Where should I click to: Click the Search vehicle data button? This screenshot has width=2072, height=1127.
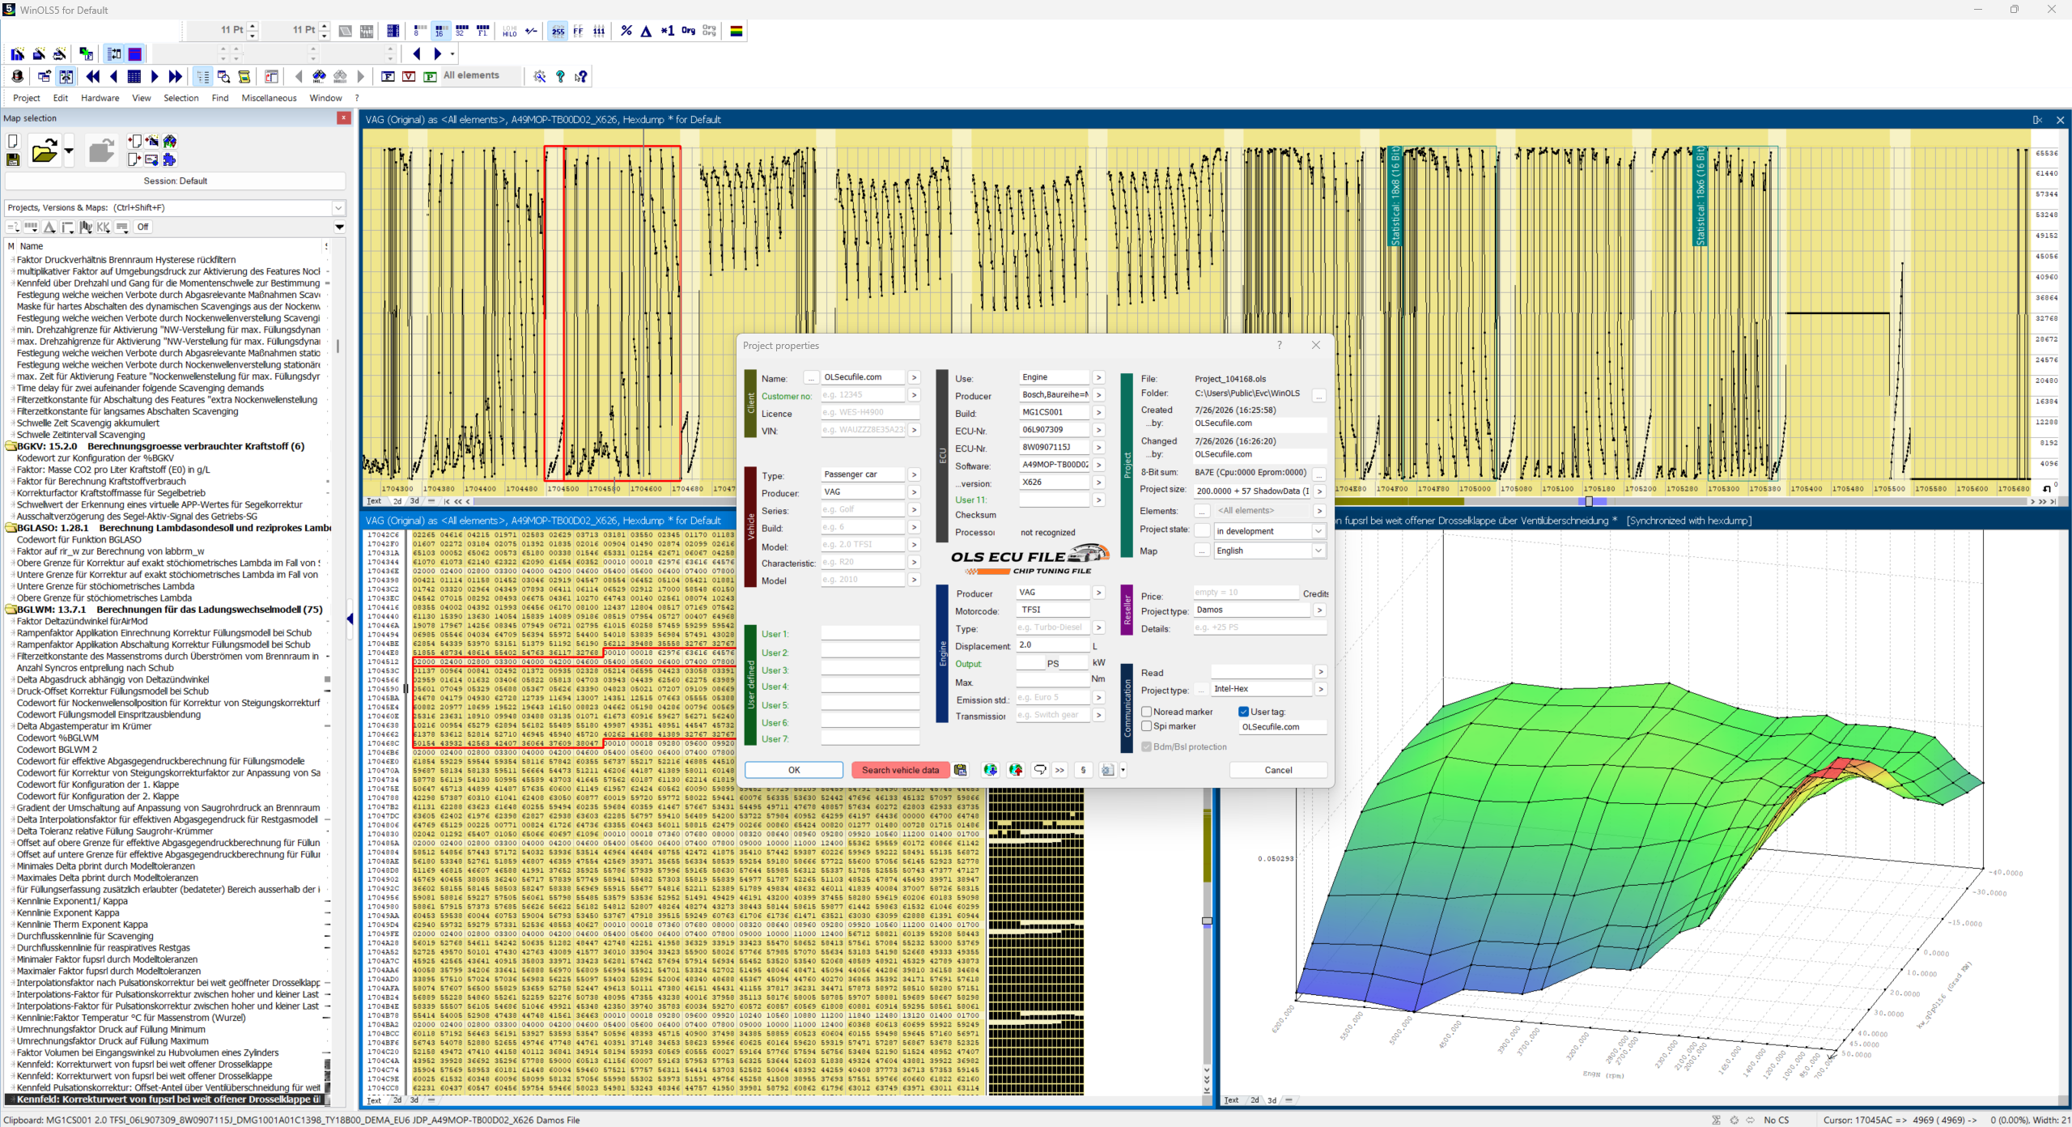tap(900, 770)
